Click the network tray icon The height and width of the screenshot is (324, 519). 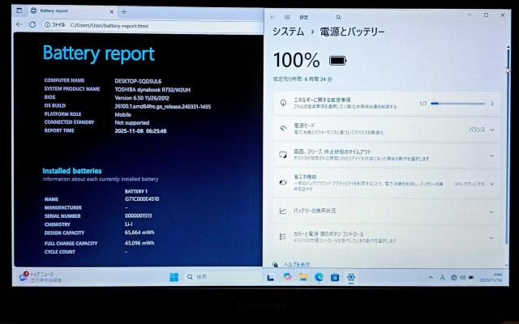[x=454, y=277]
